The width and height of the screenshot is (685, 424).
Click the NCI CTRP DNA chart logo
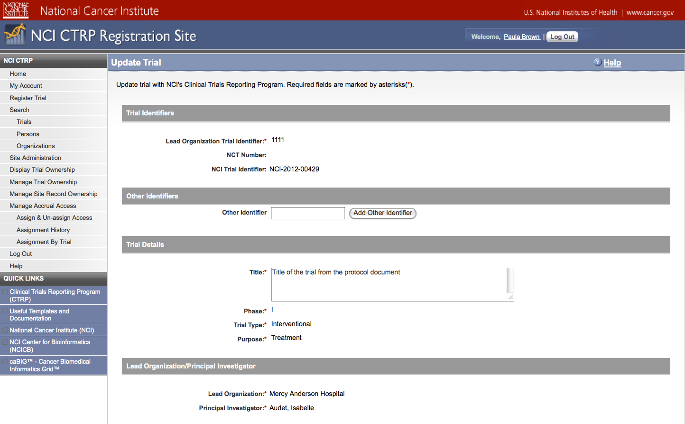pyautogui.click(x=15, y=35)
